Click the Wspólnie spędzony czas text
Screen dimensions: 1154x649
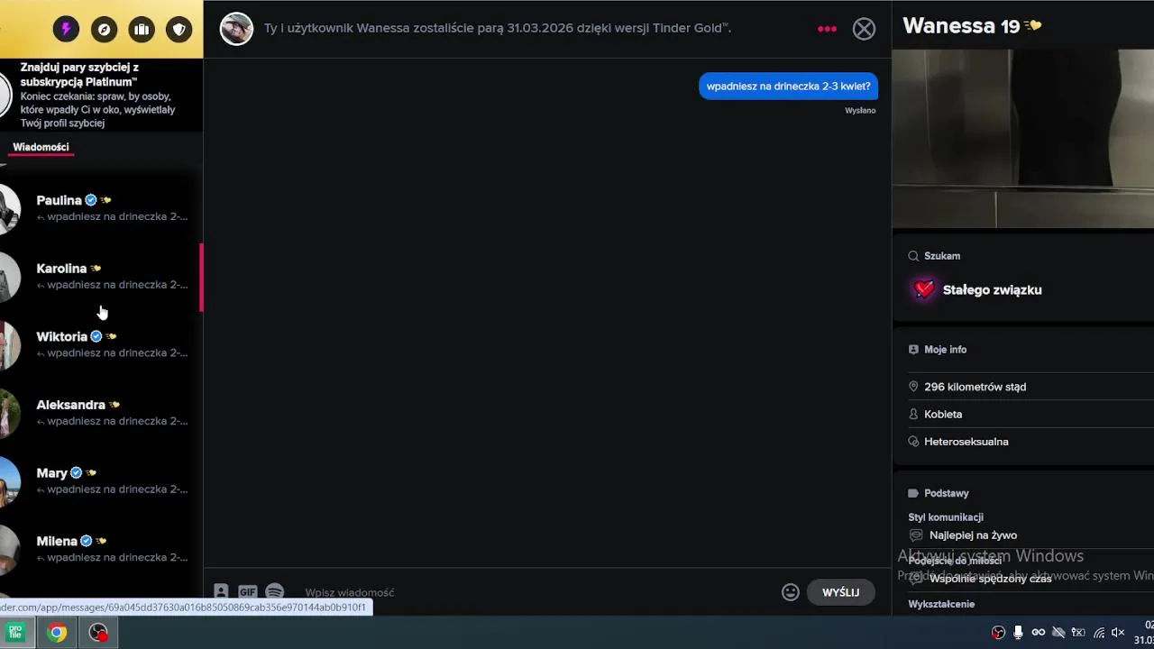990,579
